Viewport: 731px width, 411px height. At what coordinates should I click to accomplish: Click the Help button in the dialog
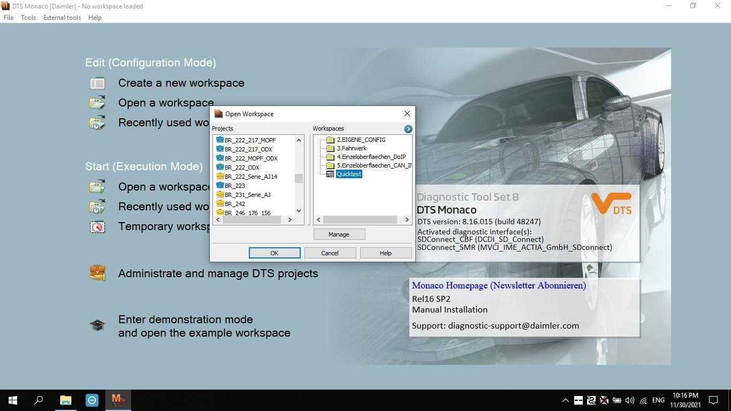coord(385,253)
